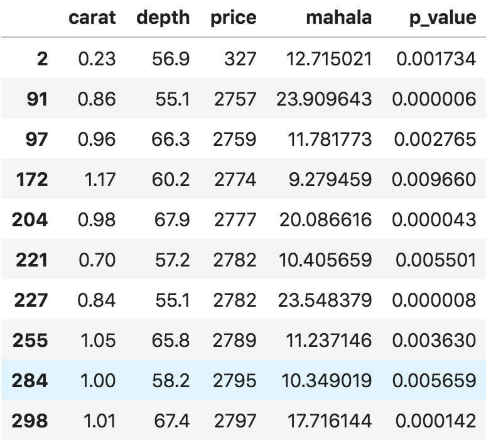Select row index 91
Viewport: 486px width, 440px height.
[x=37, y=99]
